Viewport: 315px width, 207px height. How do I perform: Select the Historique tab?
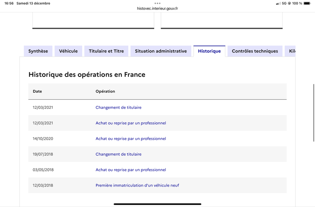tap(209, 51)
